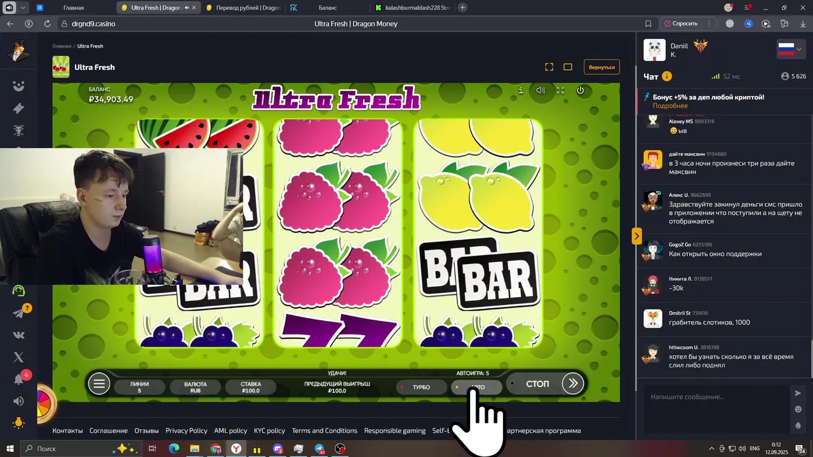Open Подробнее link in bonus banner
Image resolution: width=813 pixels, height=457 pixels.
pyautogui.click(x=670, y=106)
